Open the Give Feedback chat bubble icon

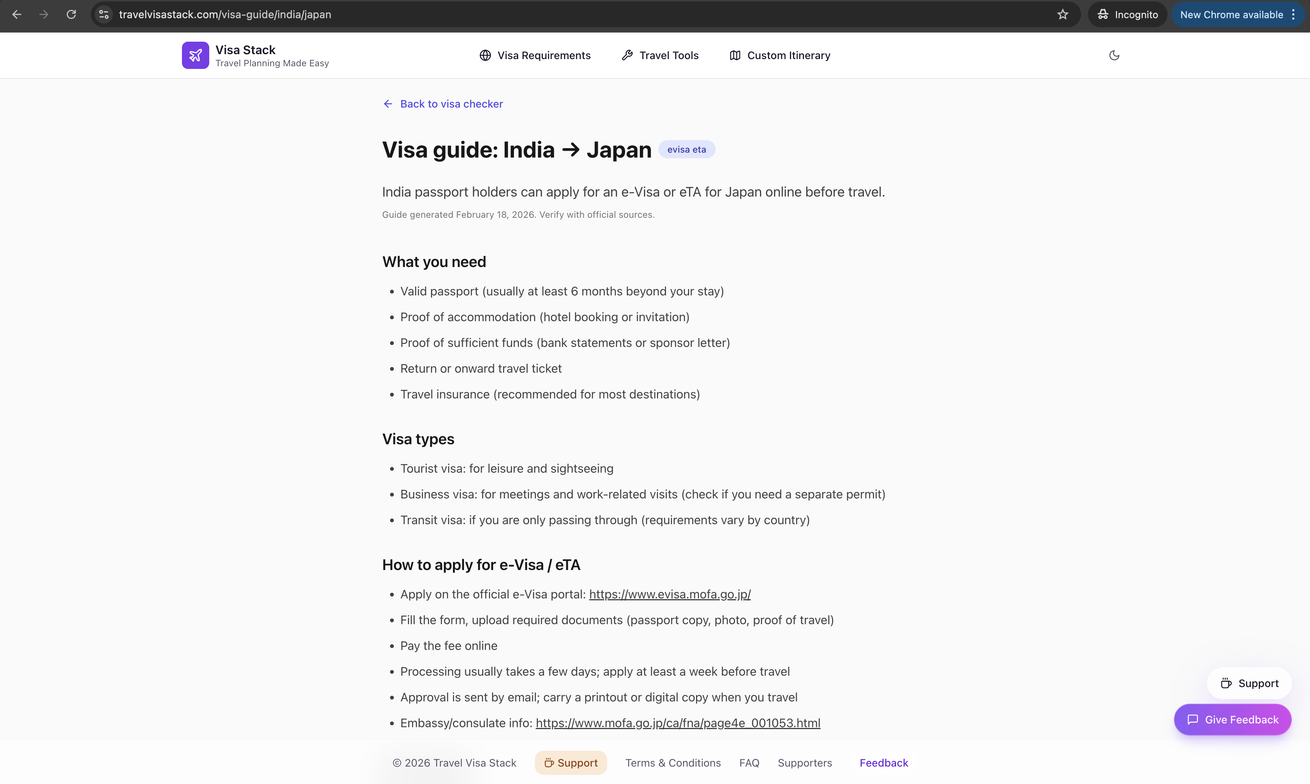1193,719
